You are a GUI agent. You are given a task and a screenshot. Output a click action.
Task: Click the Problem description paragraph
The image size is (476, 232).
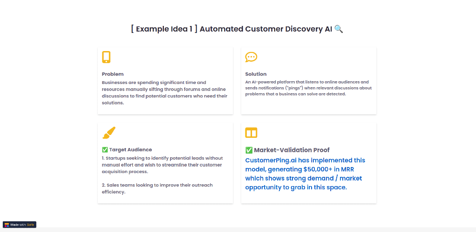(x=165, y=92)
